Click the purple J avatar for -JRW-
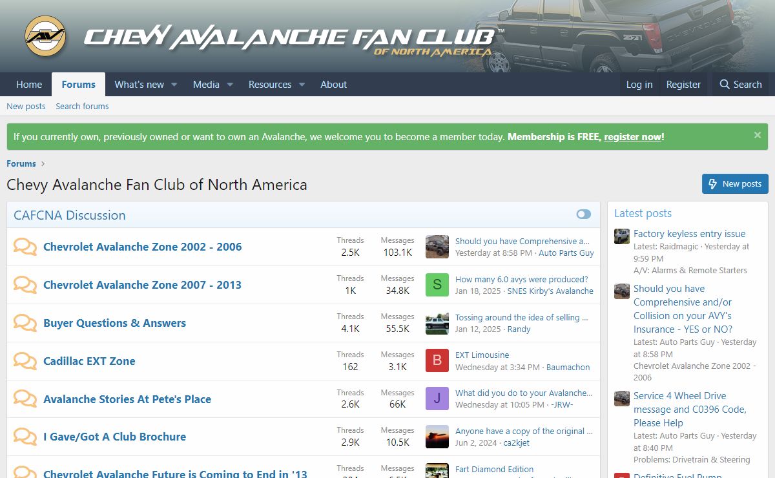This screenshot has width=775, height=478. click(x=437, y=399)
